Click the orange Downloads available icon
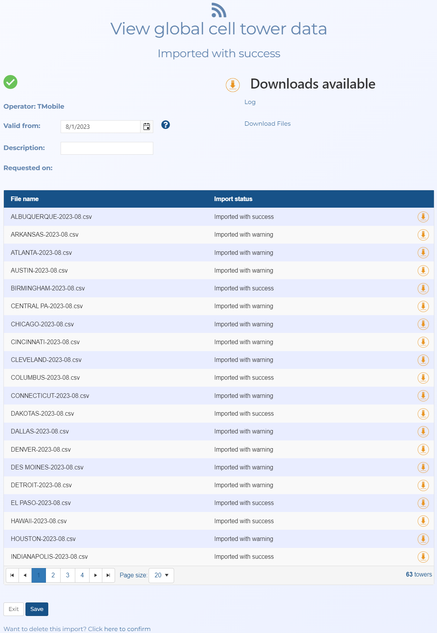The width and height of the screenshot is (437, 633). tap(233, 85)
